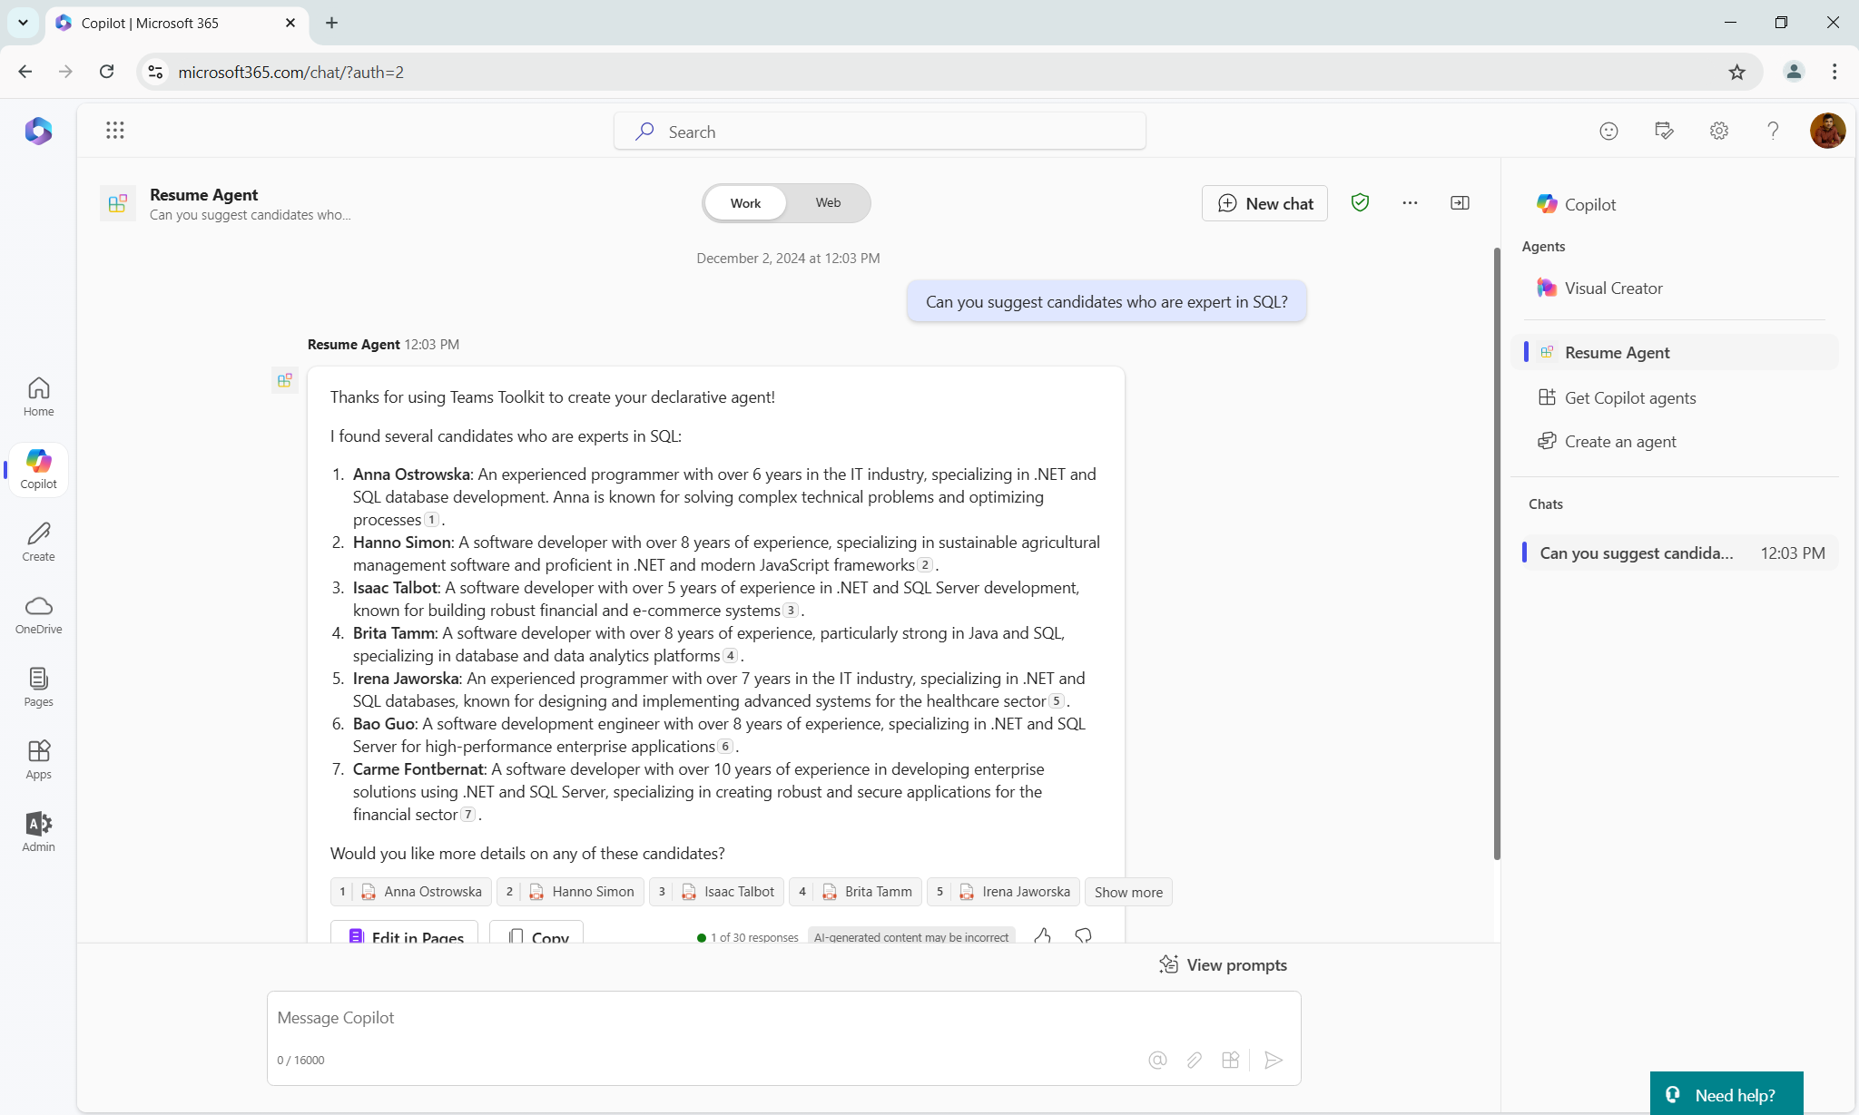
Task: Click View prompts
Action: tap(1224, 965)
